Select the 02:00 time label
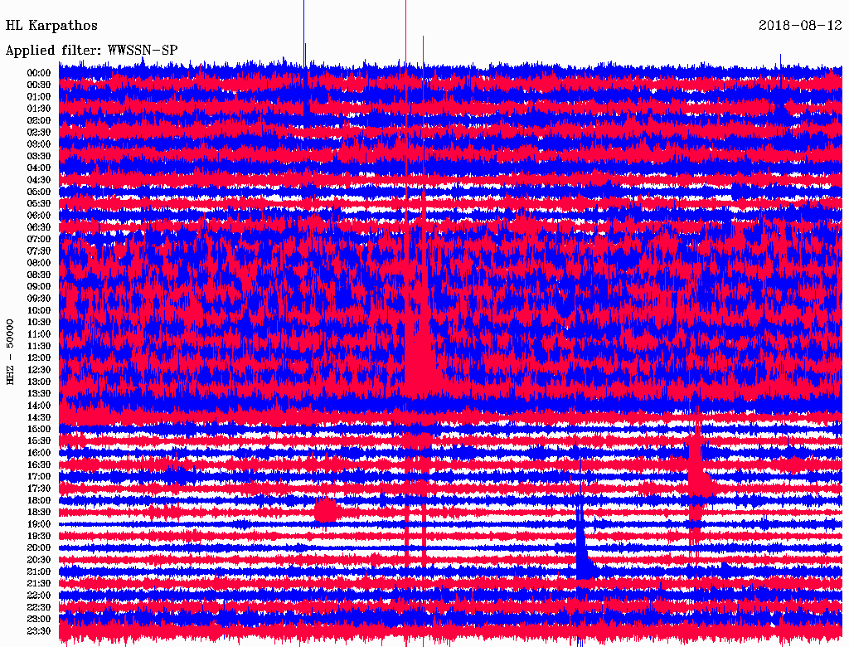The width and height of the screenshot is (849, 647). pyautogui.click(x=39, y=120)
